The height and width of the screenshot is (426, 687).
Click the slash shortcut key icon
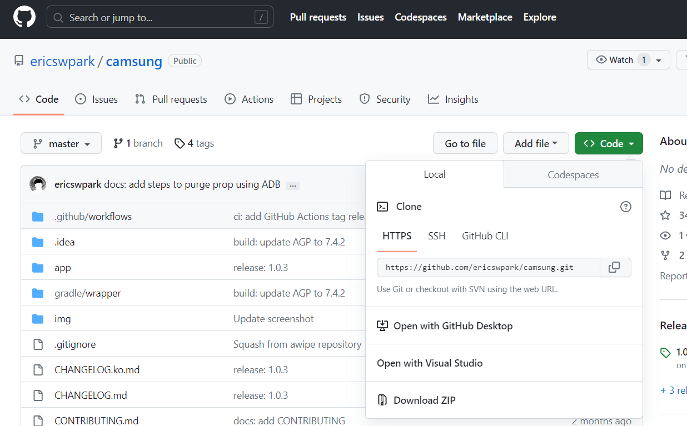point(261,18)
